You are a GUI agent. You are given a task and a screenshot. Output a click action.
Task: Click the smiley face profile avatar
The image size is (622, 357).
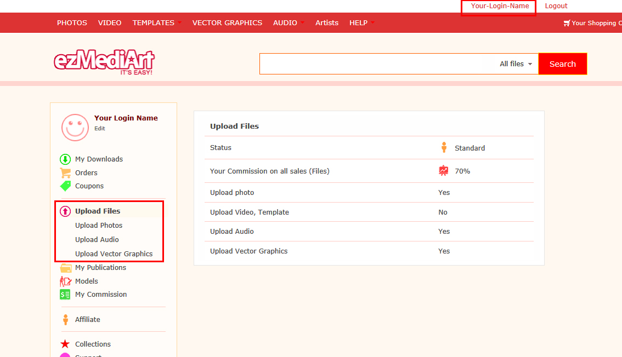tap(75, 128)
